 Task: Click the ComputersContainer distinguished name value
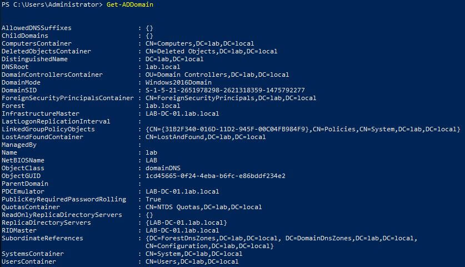[200, 43]
